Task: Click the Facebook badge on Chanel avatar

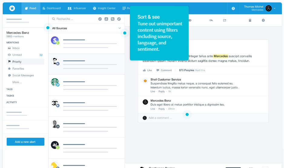Action: [x=58, y=106]
